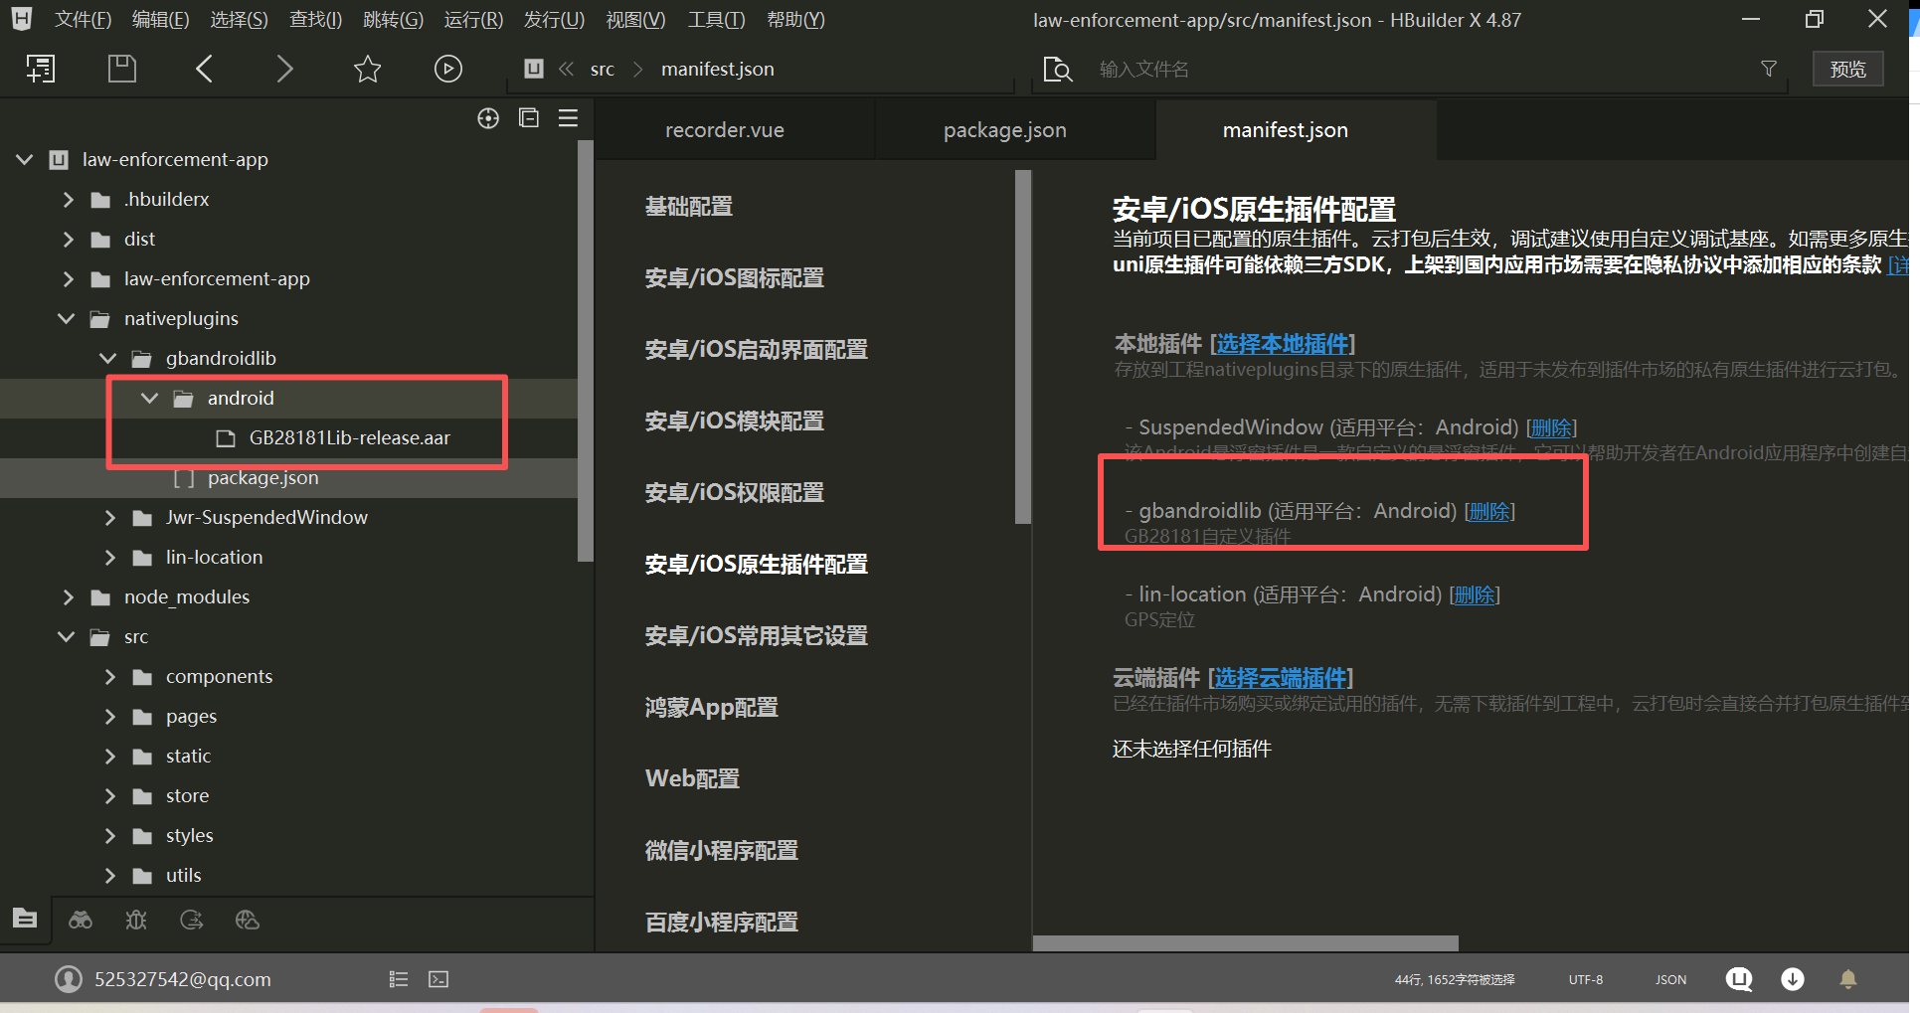Click the filter funnel icon

(1769, 69)
